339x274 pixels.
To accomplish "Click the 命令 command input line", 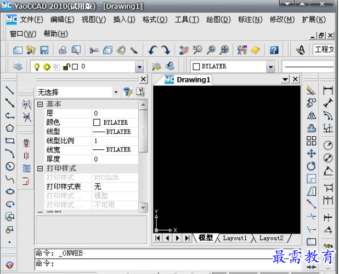I will (168, 264).
